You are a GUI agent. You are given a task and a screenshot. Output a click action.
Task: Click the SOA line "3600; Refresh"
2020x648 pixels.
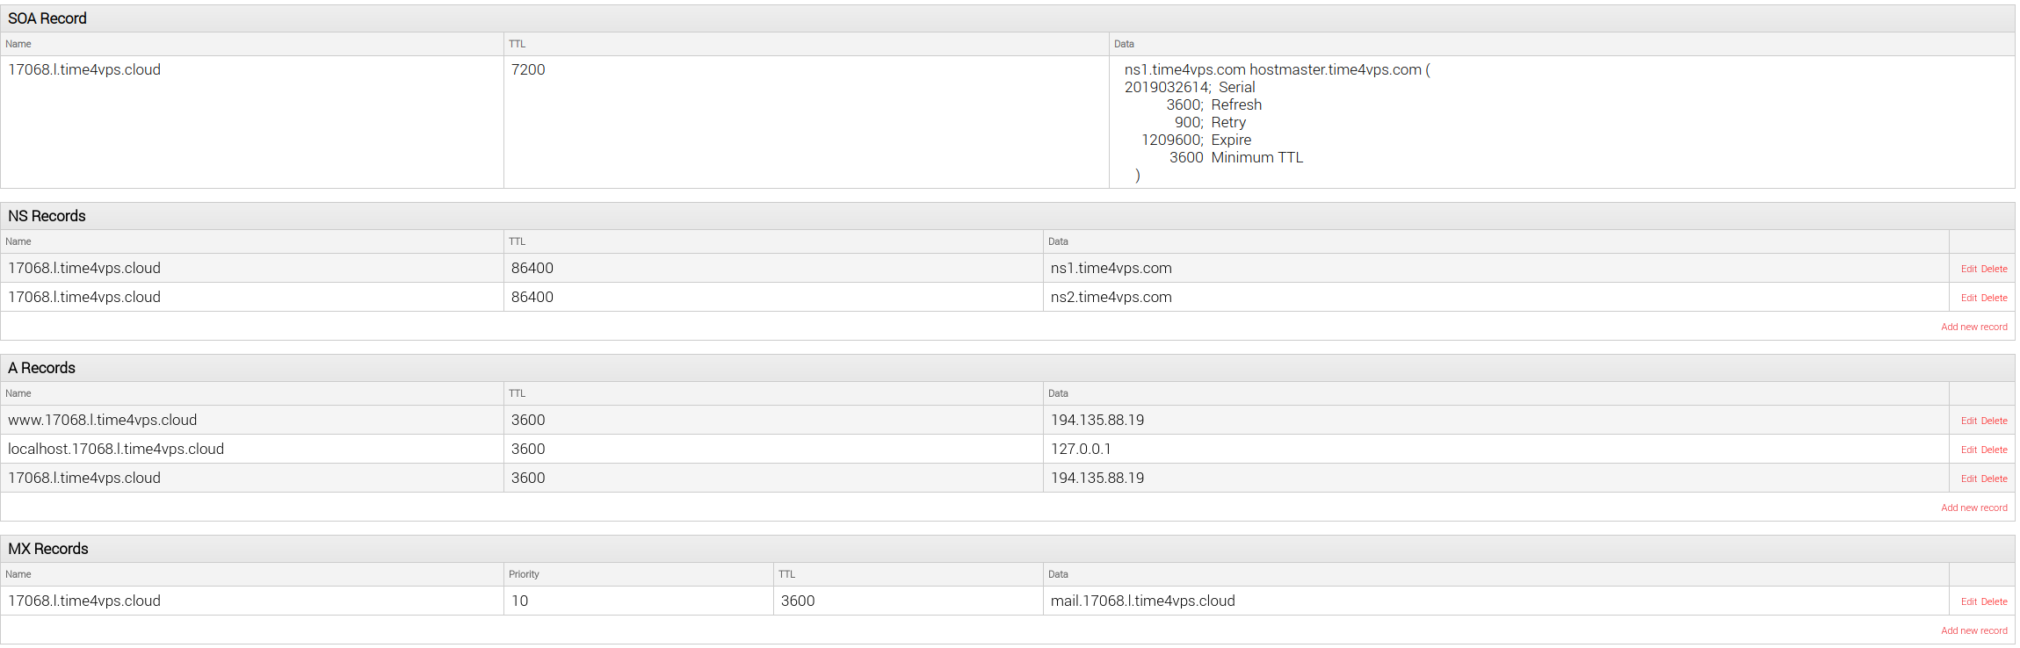pos(1213,104)
